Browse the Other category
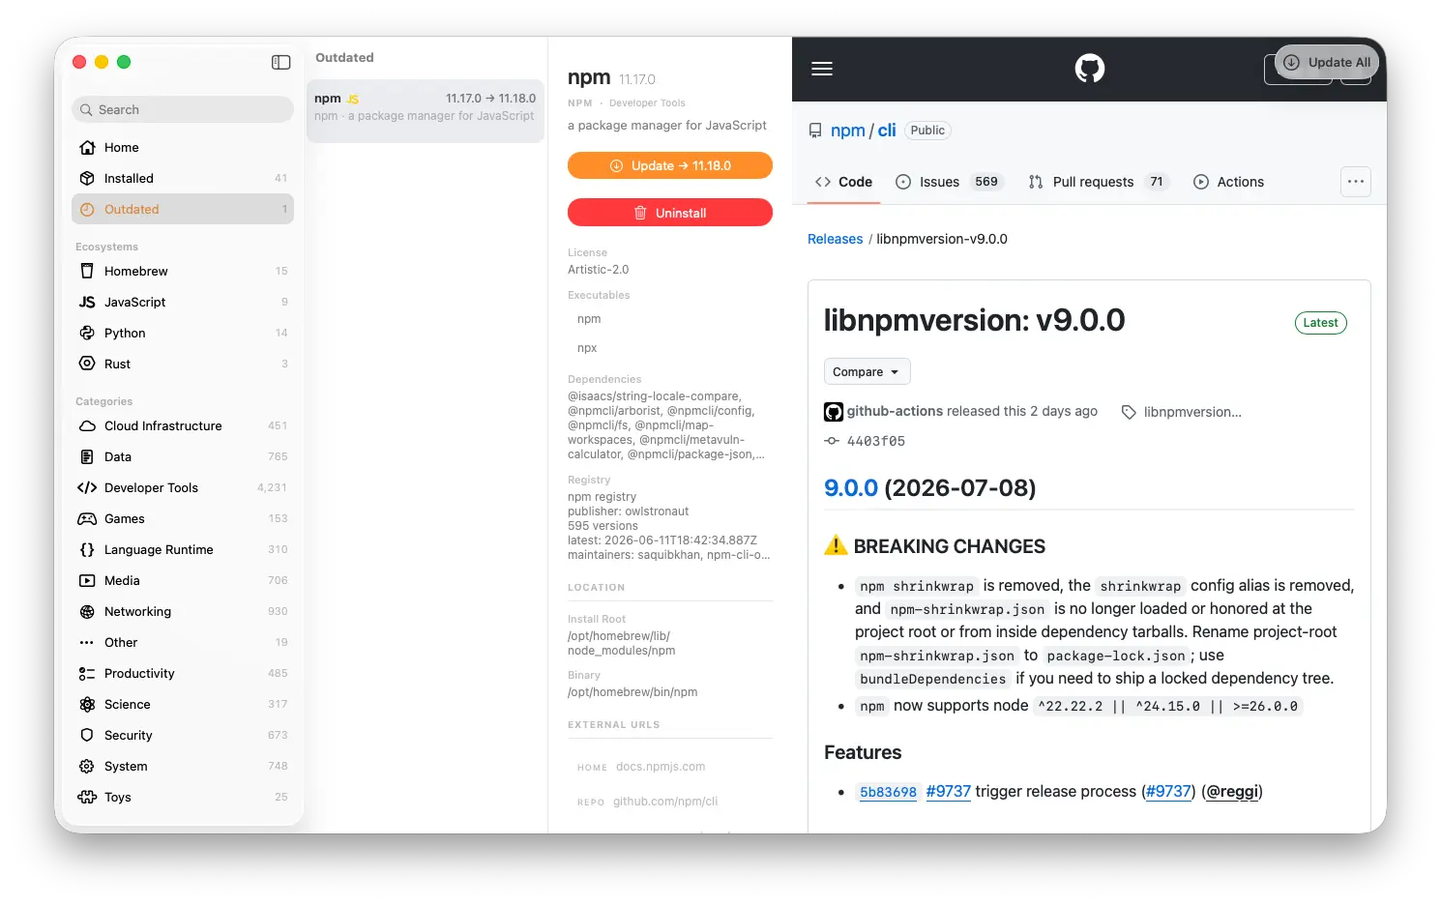The height and width of the screenshot is (905, 1441). click(183, 642)
